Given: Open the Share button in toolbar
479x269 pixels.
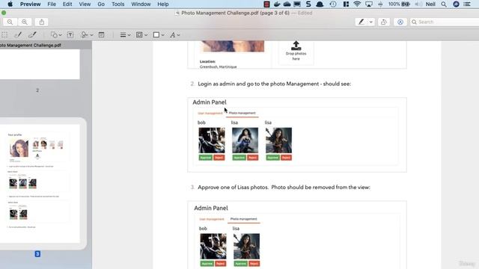Looking at the screenshot, I should pyautogui.click(x=42, y=22).
